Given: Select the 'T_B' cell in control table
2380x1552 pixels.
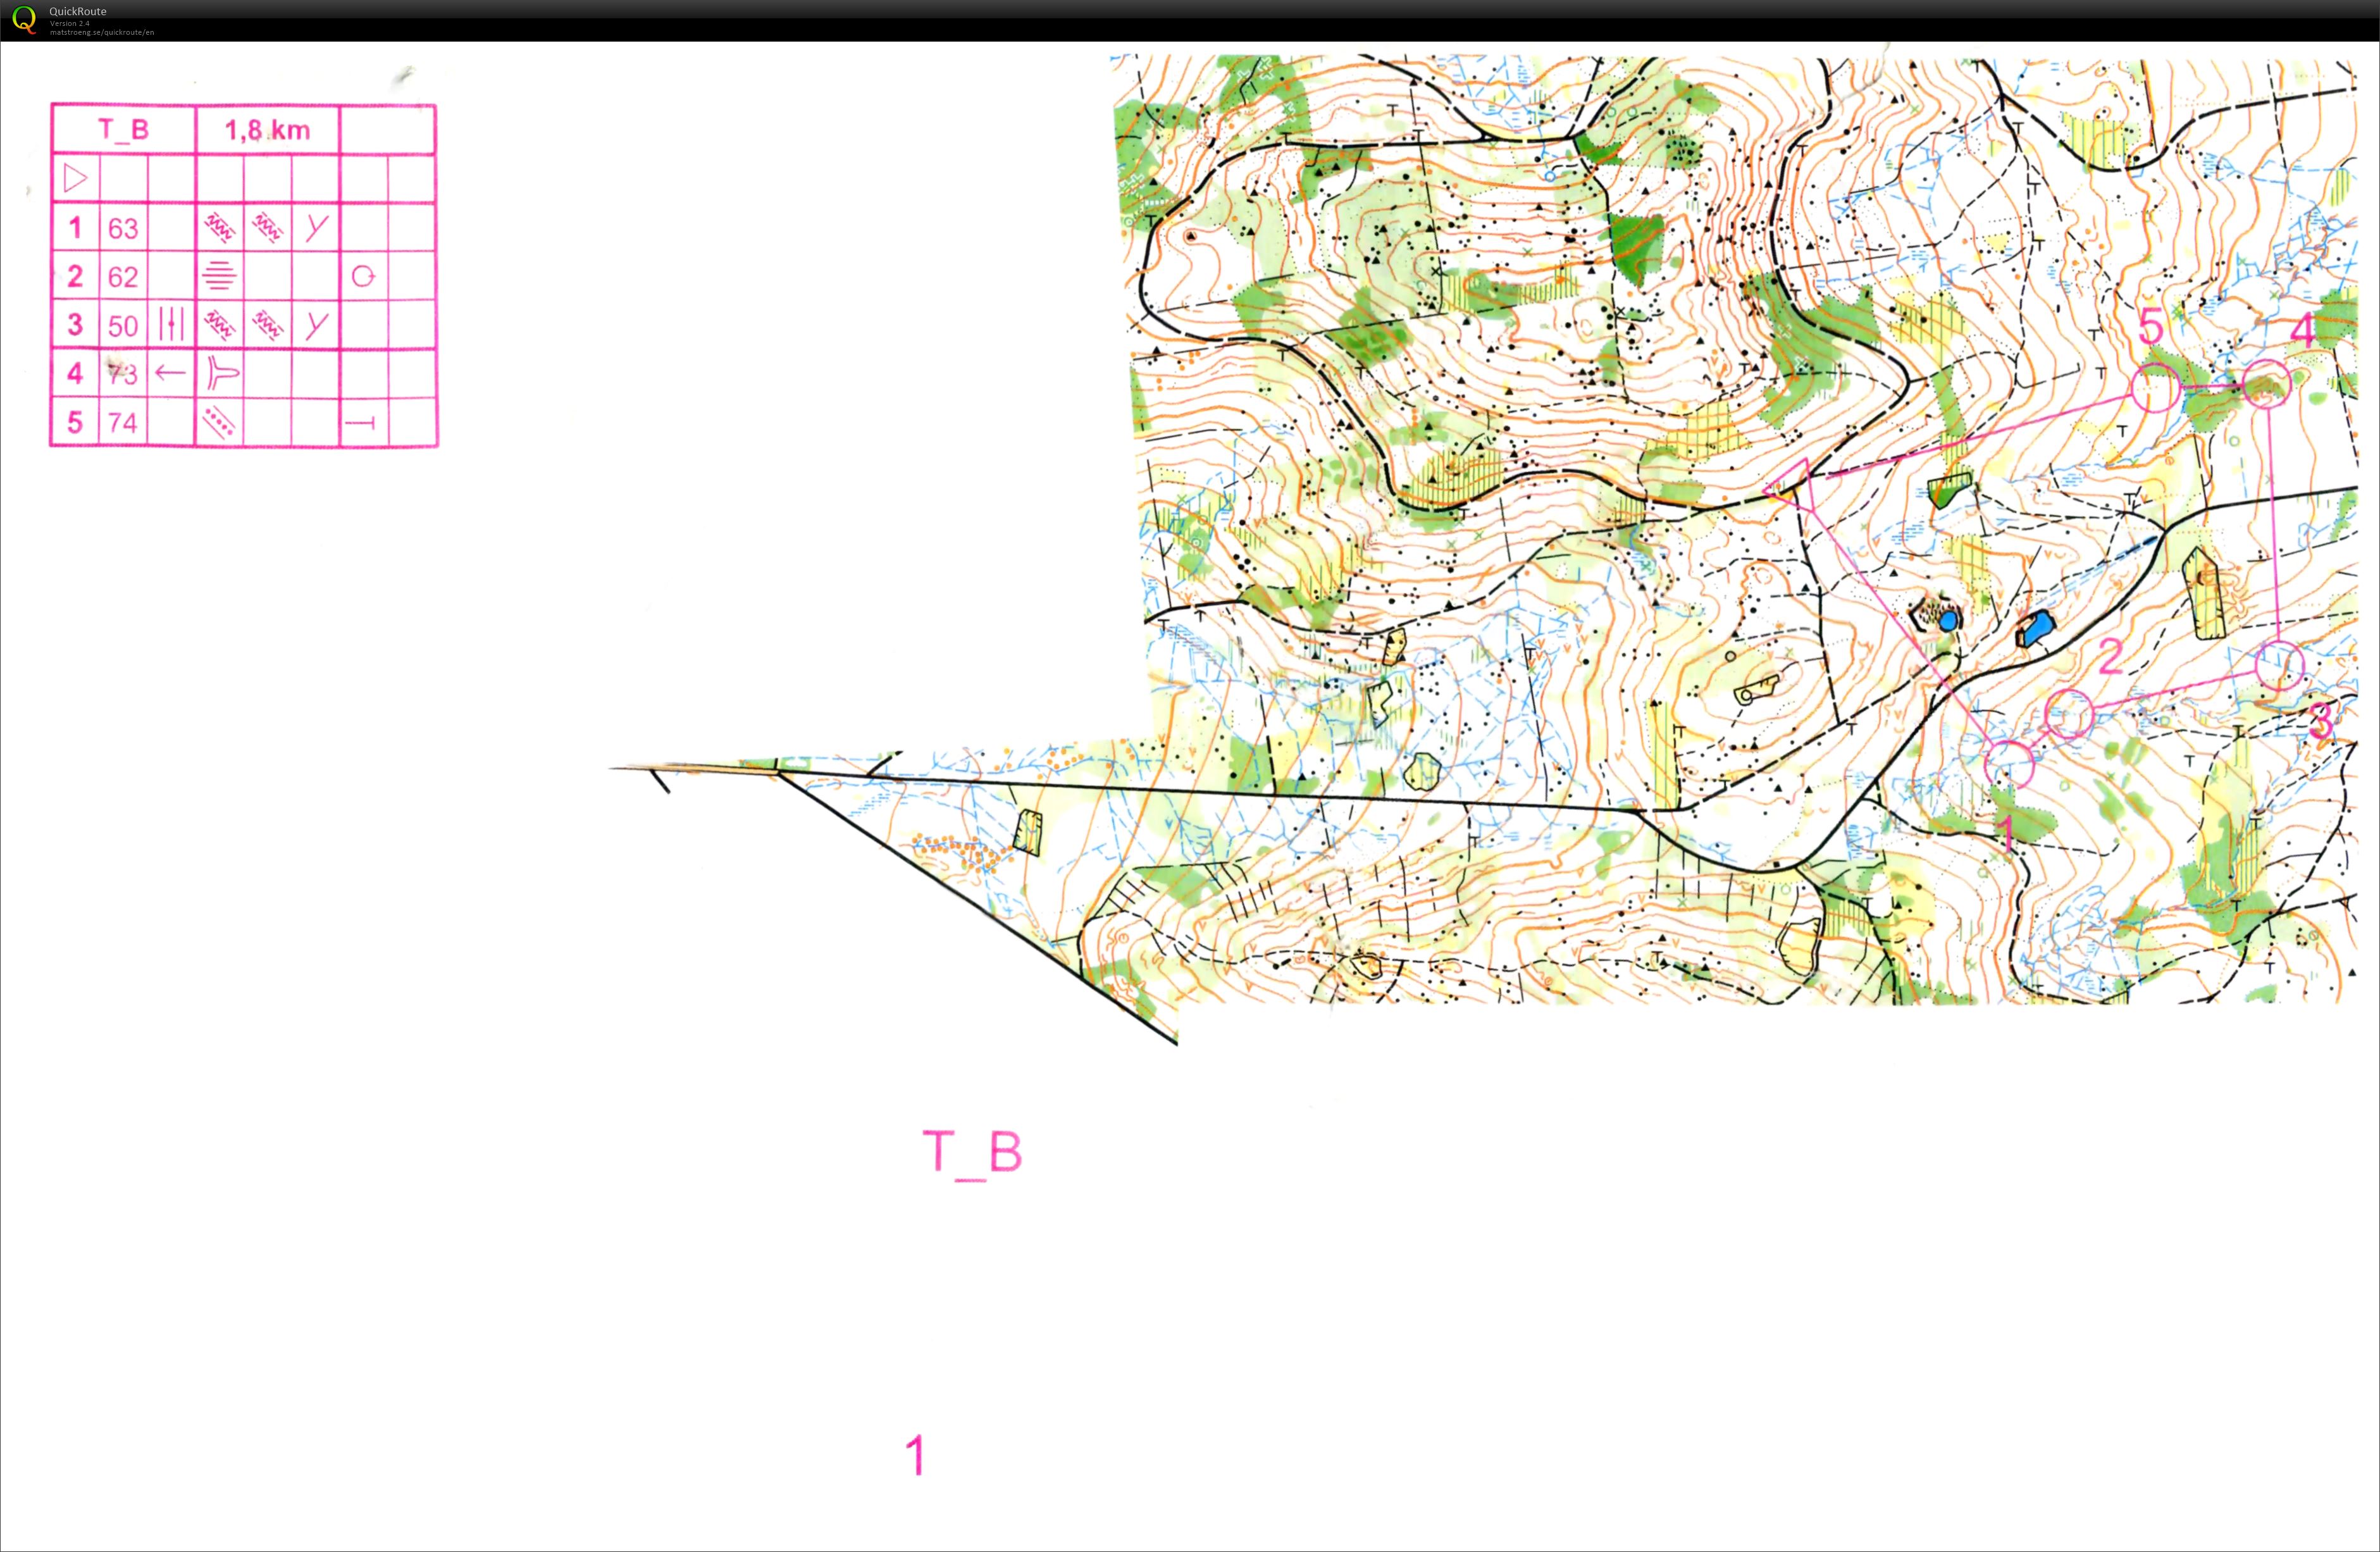Looking at the screenshot, I should pos(123,129).
